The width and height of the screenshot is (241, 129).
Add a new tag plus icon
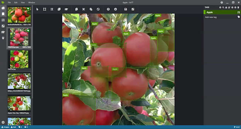[x=220, y=7]
